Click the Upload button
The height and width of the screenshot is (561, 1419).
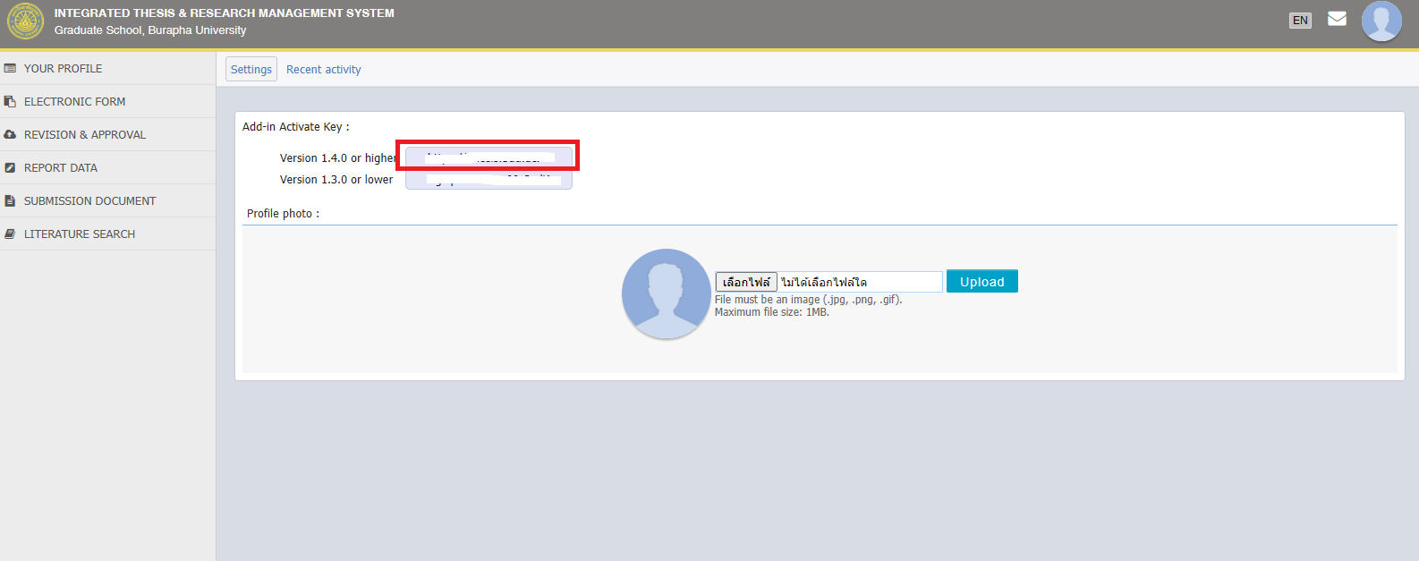pyautogui.click(x=981, y=282)
